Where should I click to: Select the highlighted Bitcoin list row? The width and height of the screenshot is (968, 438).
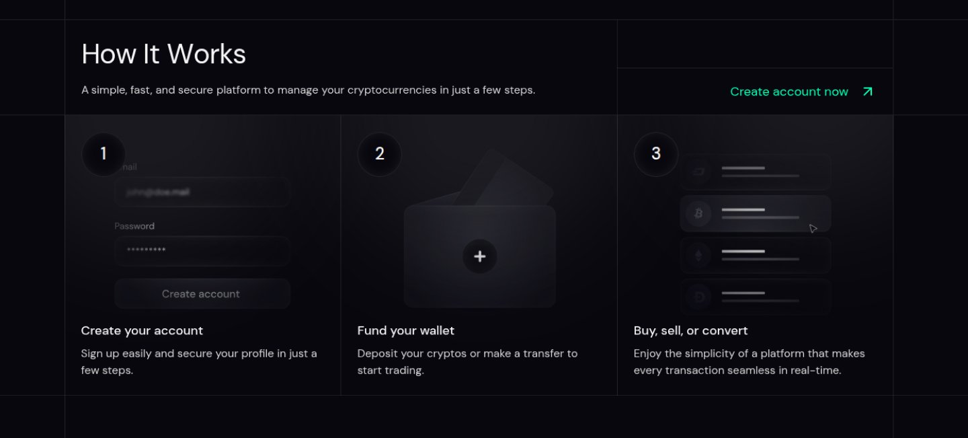pos(756,214)
